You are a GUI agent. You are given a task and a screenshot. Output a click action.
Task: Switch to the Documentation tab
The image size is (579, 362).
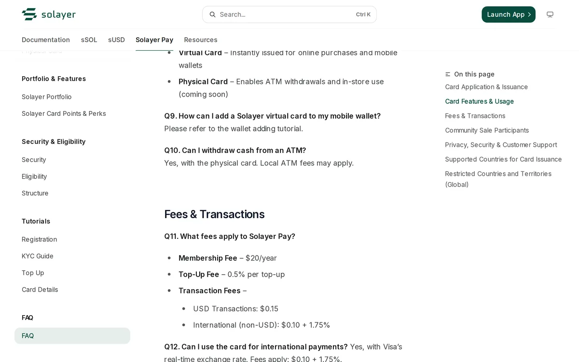click(46, 40)
